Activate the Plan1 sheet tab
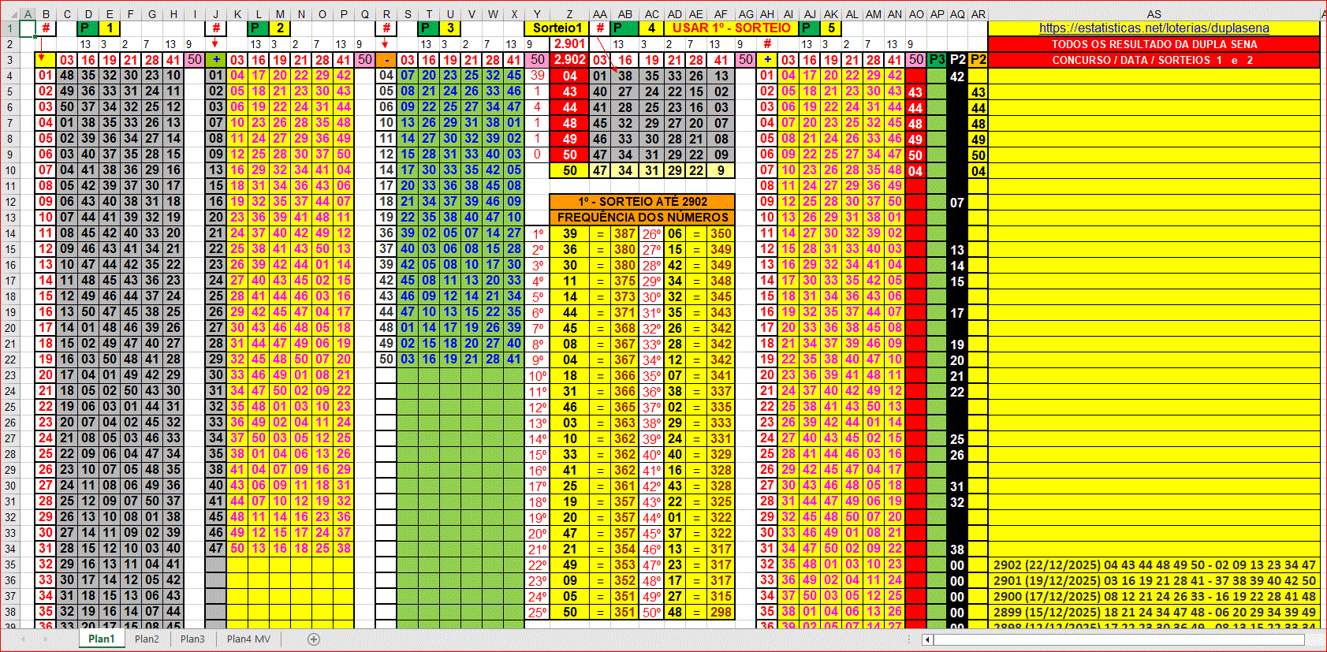Viewport: 1327px width, 652px height. tap(101, 639)
